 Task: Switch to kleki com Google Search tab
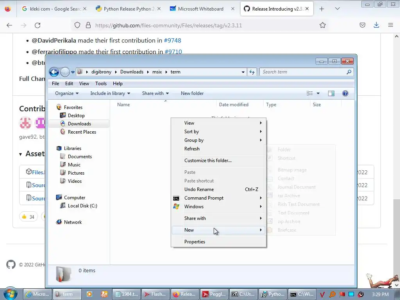pyautogui.click(x=55, y=9)
